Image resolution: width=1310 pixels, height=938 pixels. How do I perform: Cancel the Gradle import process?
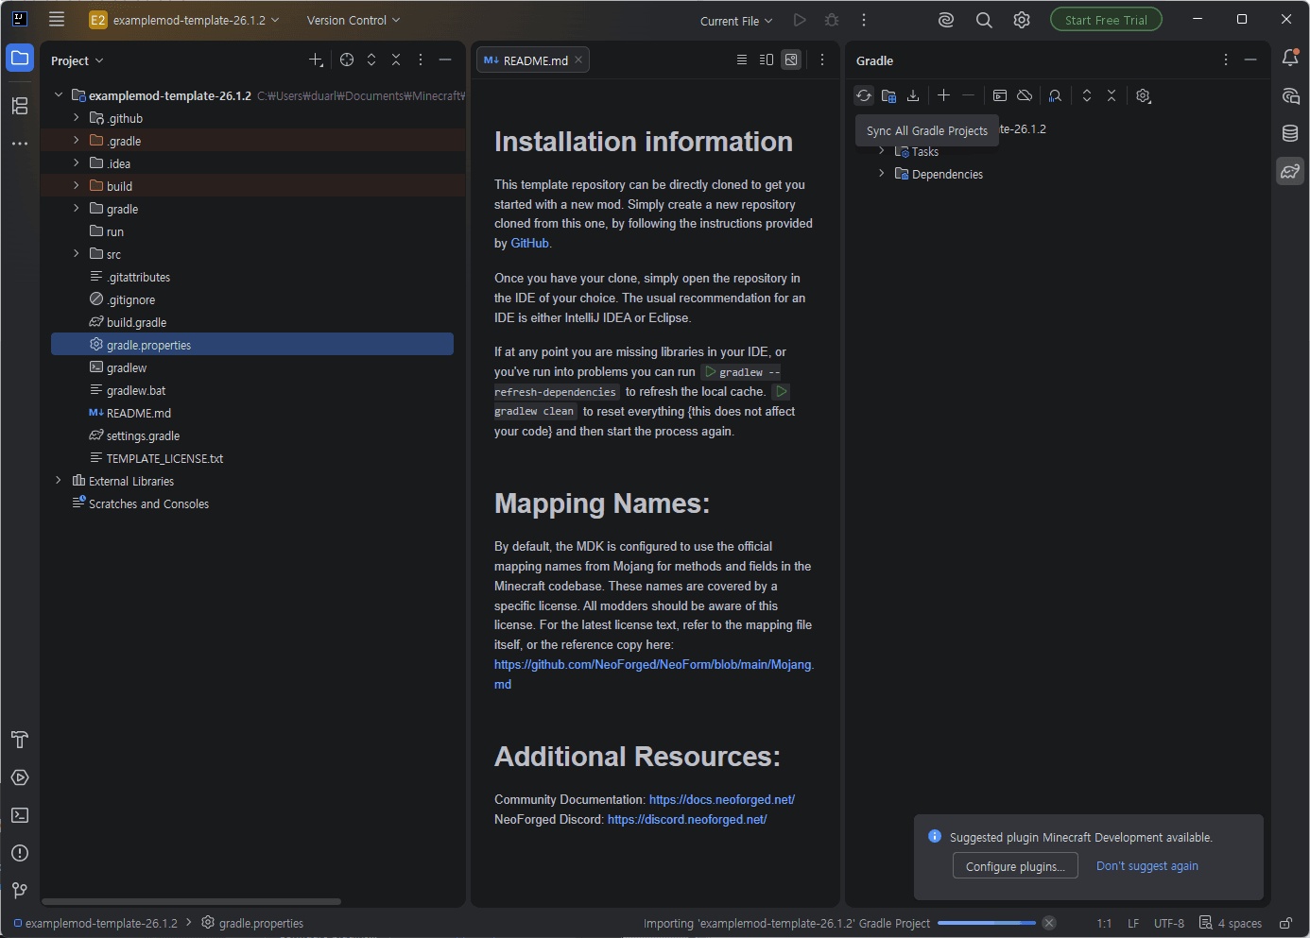point(1049,923)
